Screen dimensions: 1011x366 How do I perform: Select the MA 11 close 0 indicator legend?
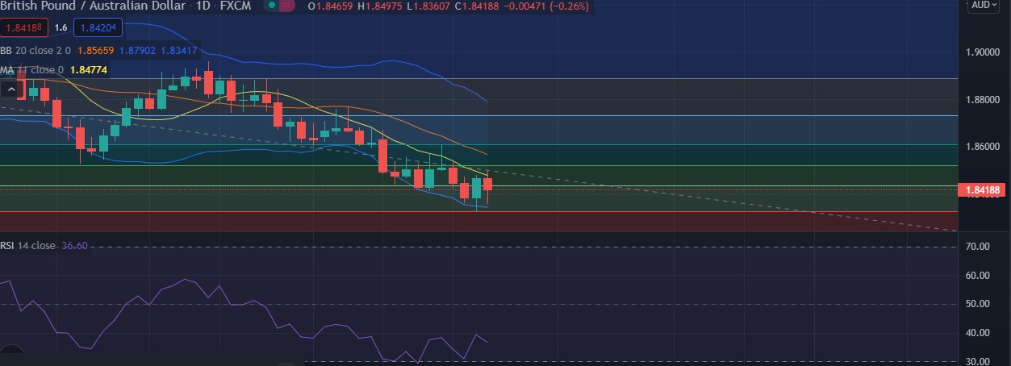[32, 70]
